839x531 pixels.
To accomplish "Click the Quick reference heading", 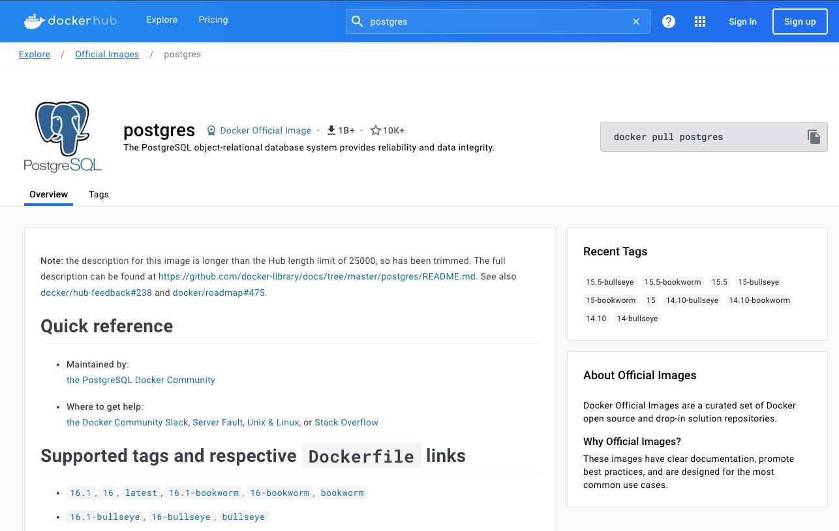I will [107, 326].
